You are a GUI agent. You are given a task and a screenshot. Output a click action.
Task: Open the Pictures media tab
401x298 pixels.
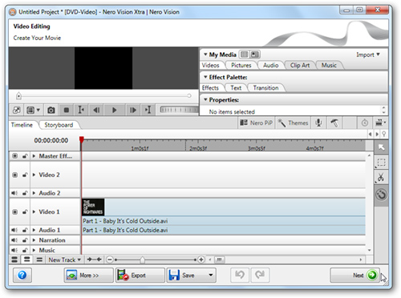241,66
